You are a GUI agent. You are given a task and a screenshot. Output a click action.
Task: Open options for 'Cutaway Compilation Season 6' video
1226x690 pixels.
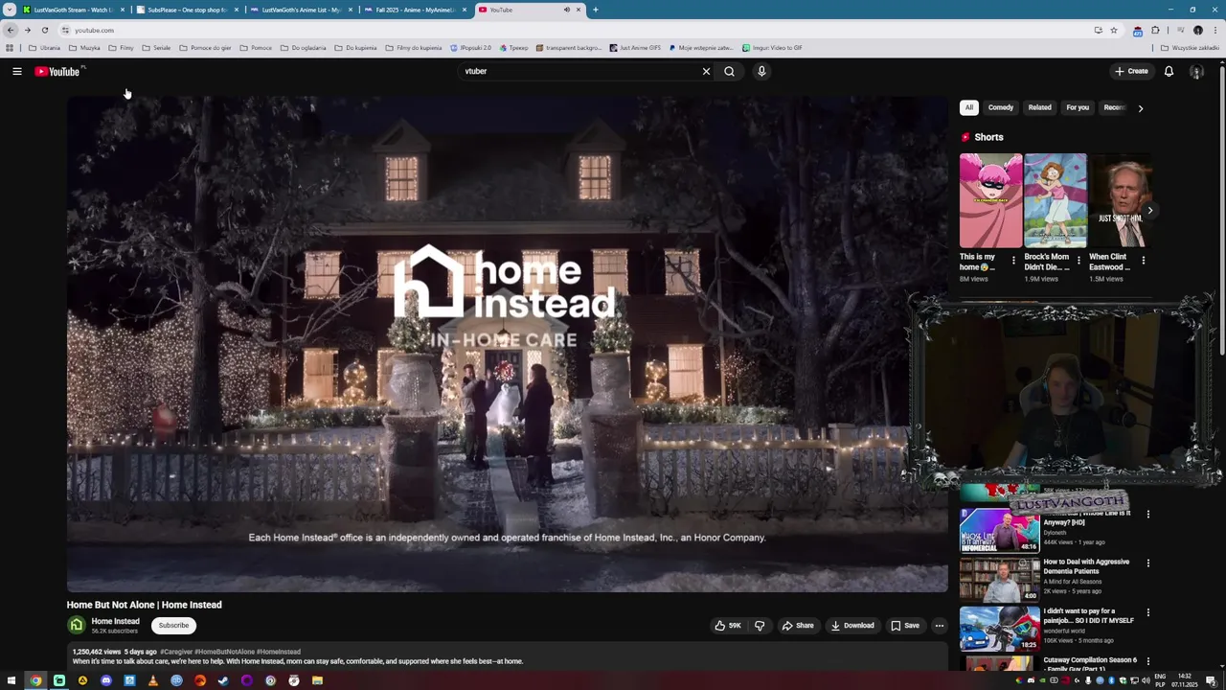[1147, 661]
